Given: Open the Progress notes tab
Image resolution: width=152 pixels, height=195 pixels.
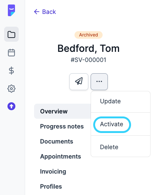Looking at the screenshot, I should pyautogui.click(x=62, y=126).
